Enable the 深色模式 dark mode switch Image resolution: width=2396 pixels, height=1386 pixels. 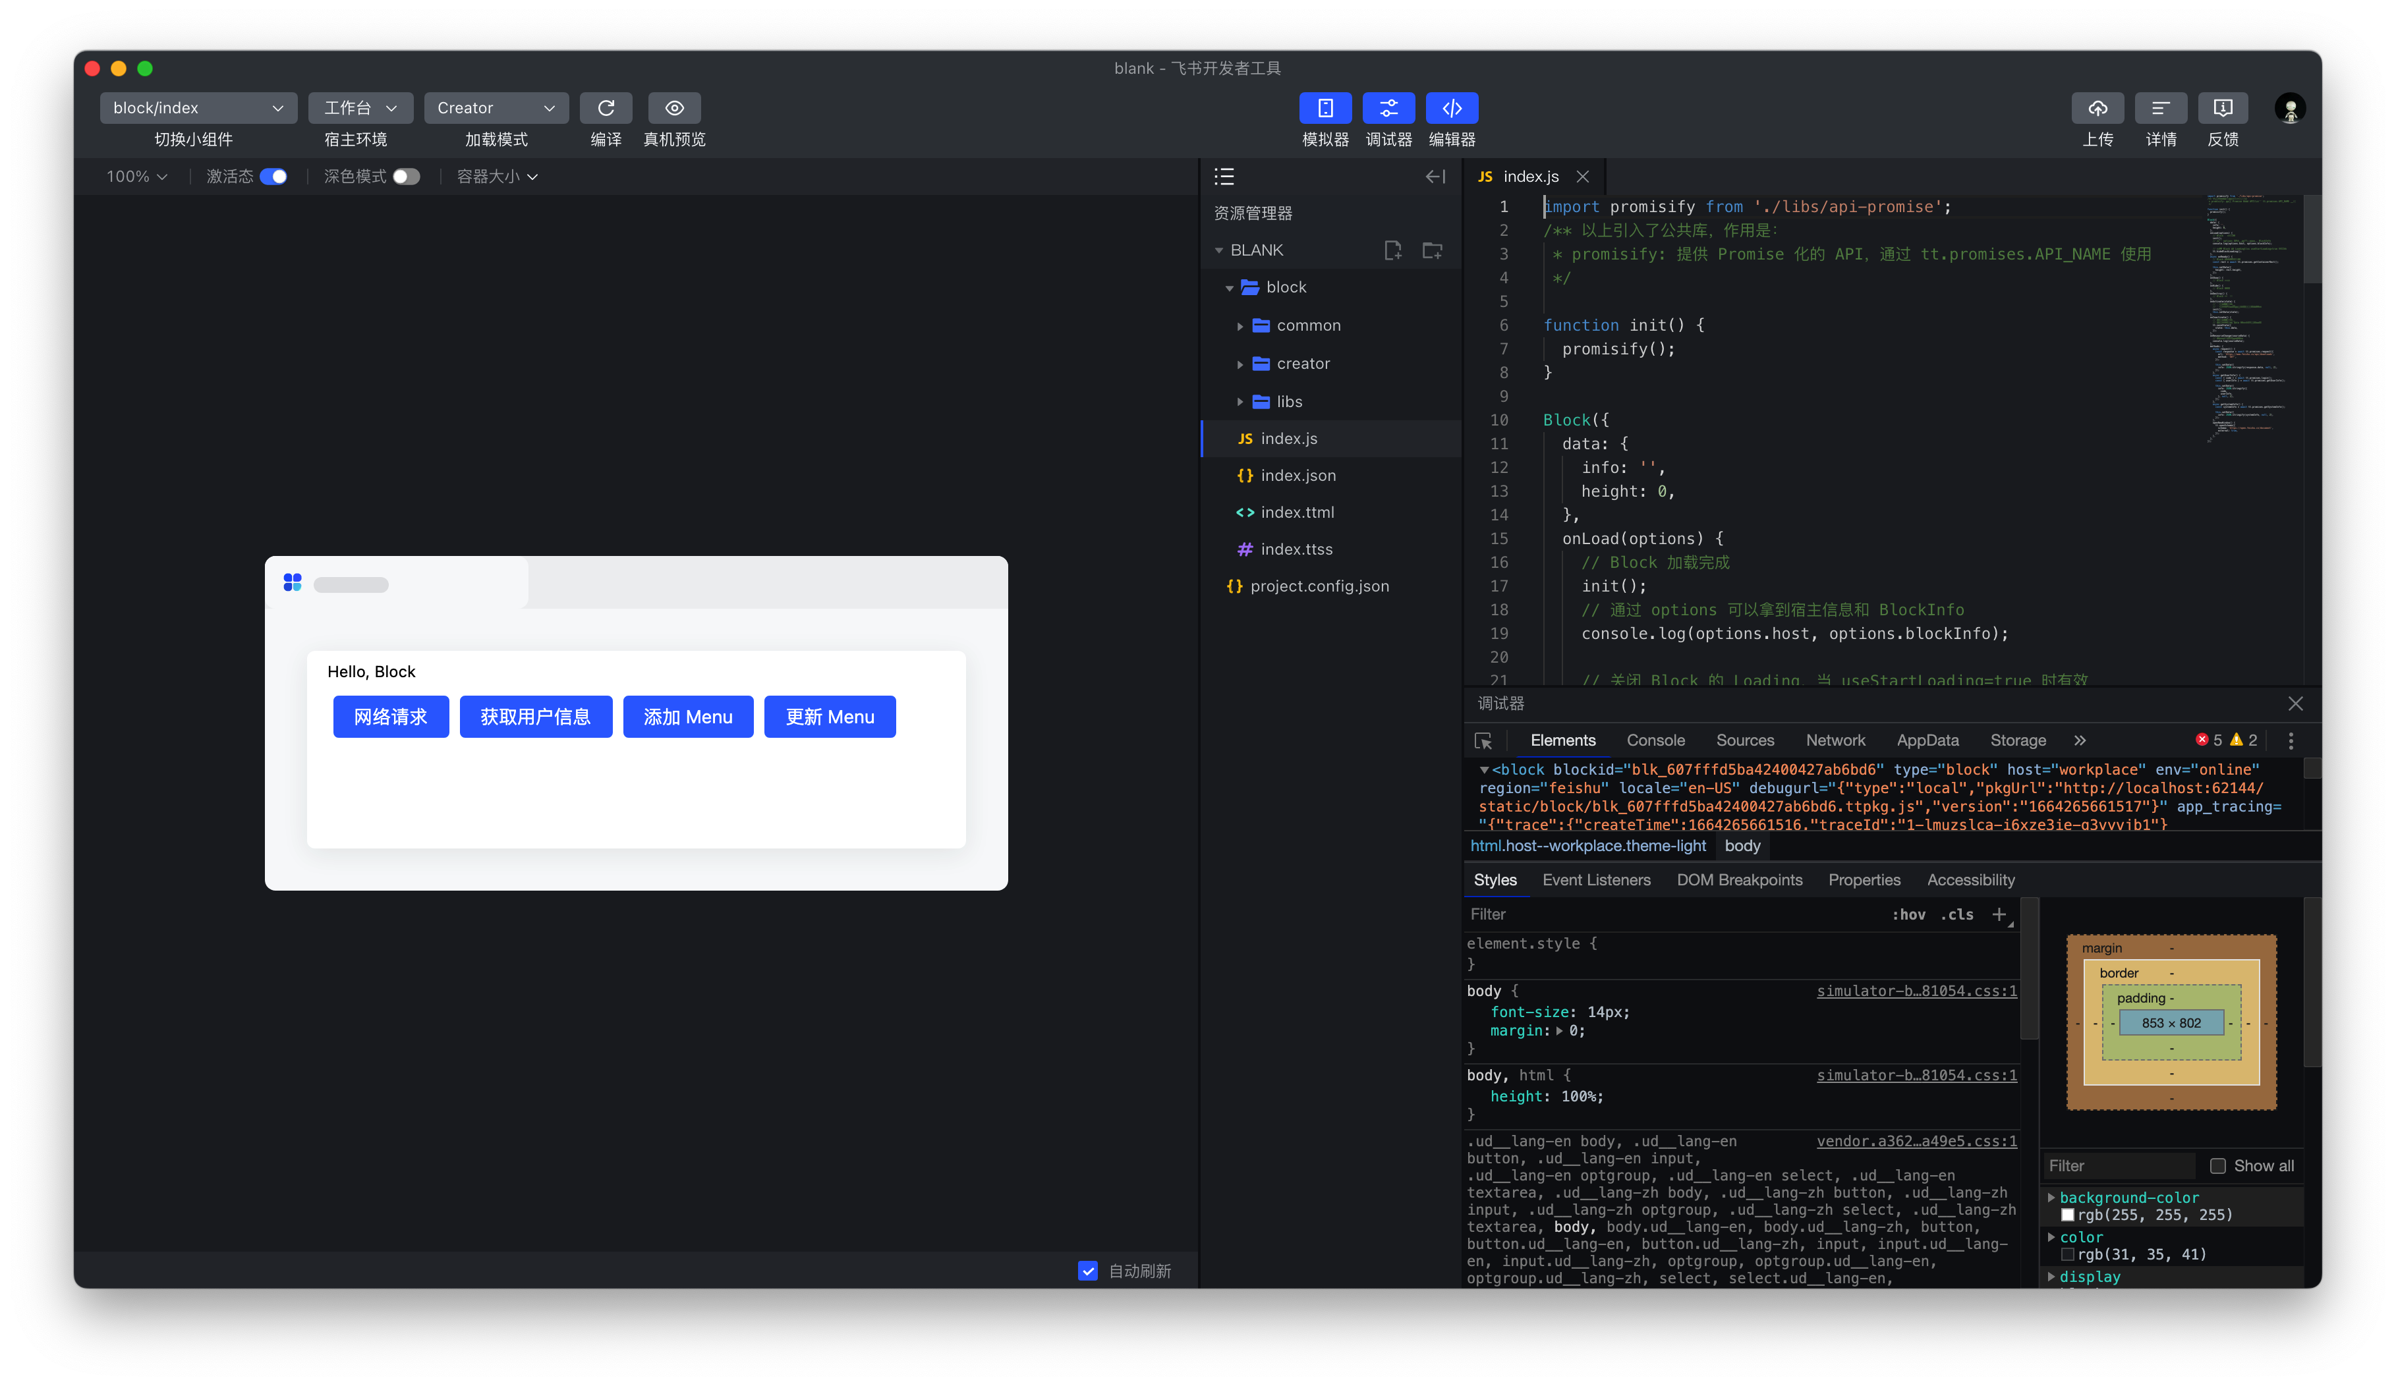tap(406, 176)
